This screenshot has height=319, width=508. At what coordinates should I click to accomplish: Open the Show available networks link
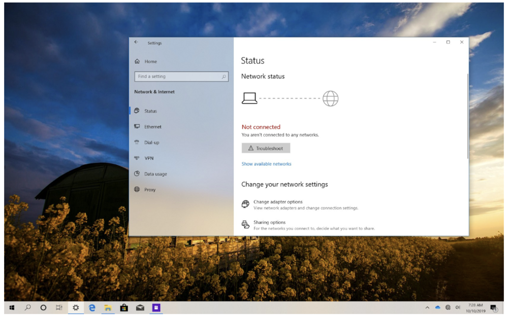(x=266, y=164)
